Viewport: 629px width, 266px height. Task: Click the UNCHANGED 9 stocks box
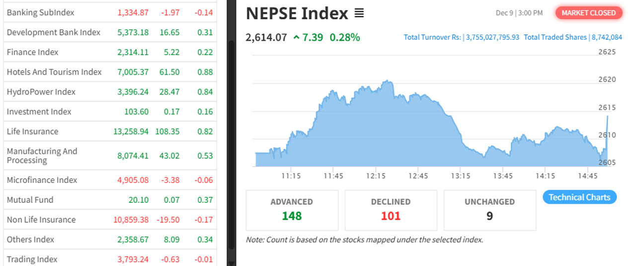(x=489, y=210)
